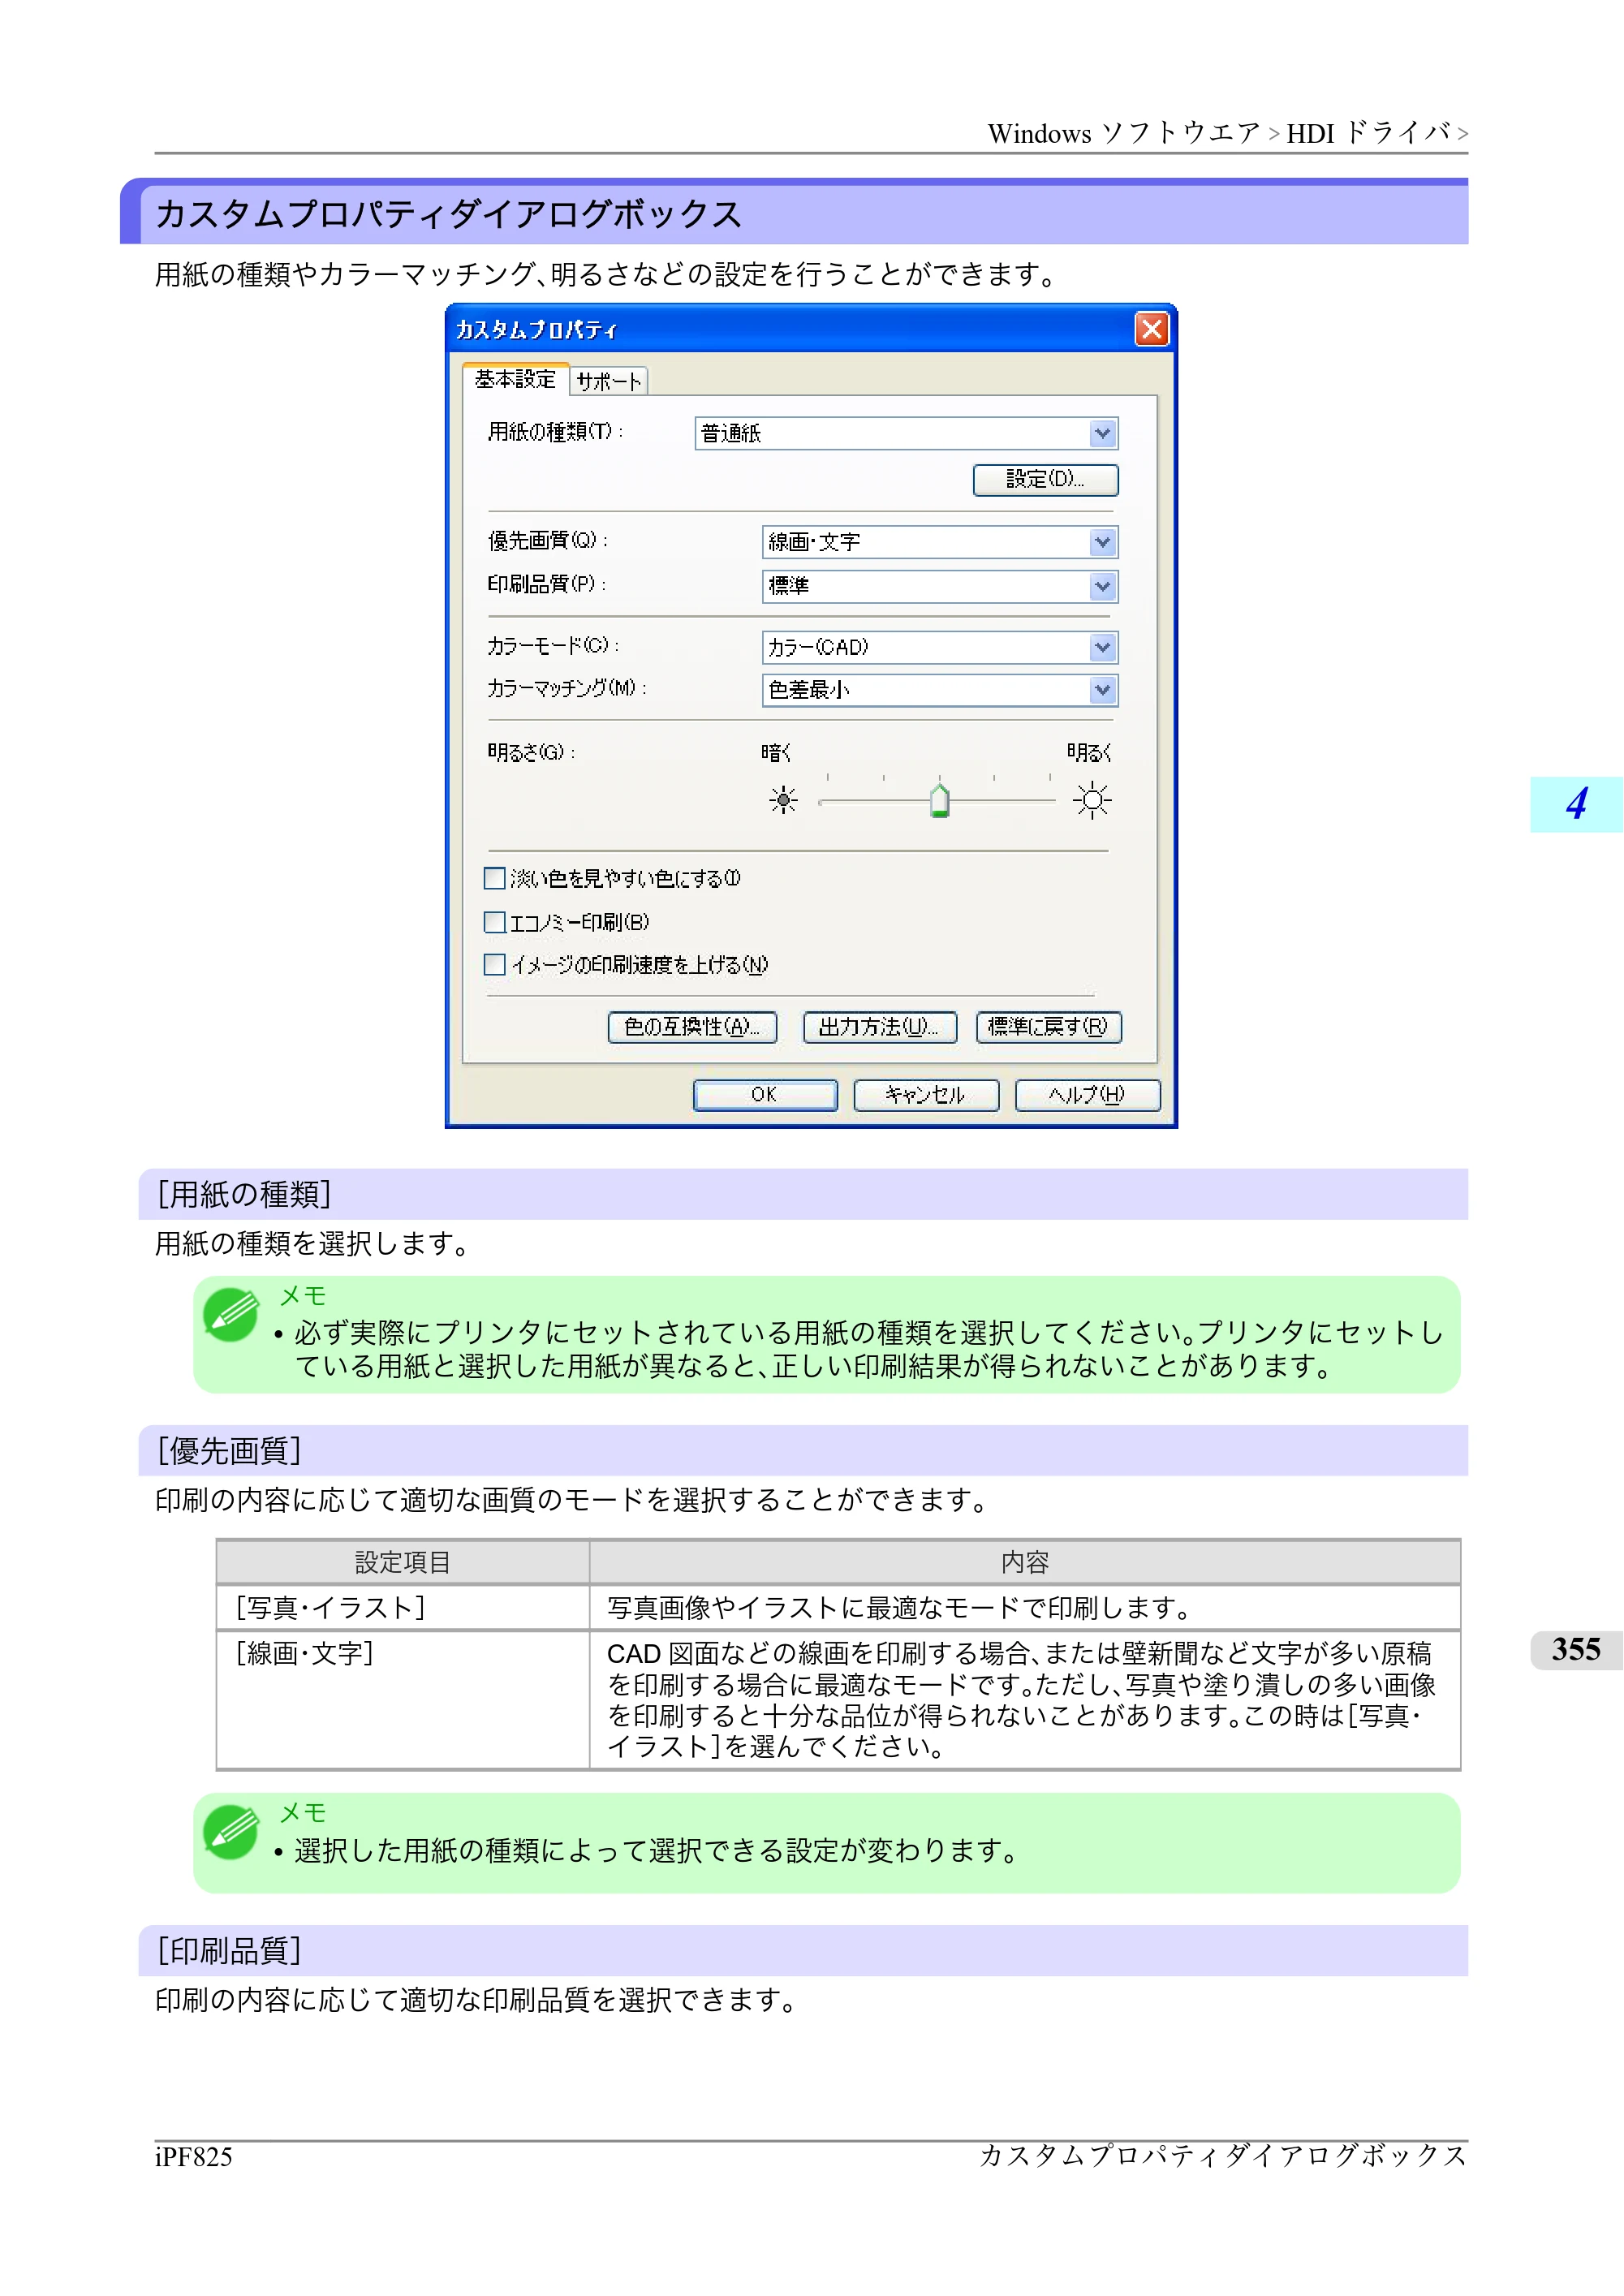Screen dimensions: 1624x2296
Task: Click the darker sun icon left of slider
Action: click(783, 800)
